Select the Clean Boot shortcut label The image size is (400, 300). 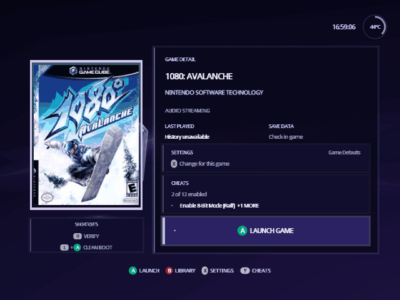tap(97, 247)
